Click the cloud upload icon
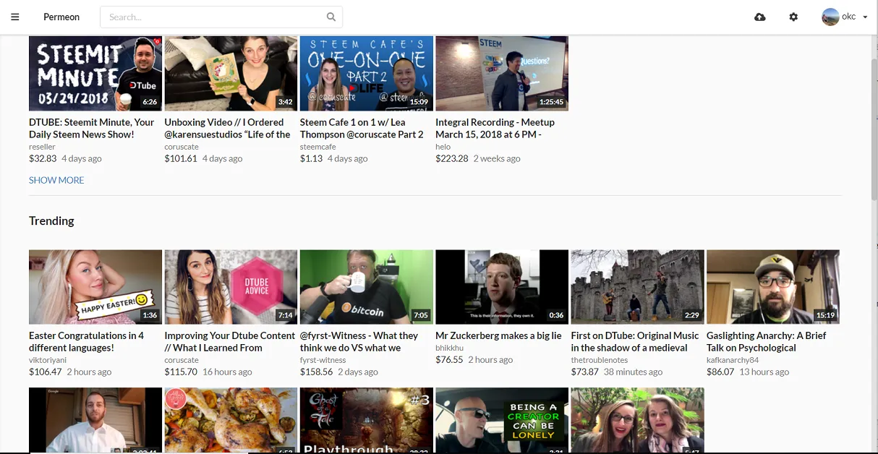 point(759,17)
